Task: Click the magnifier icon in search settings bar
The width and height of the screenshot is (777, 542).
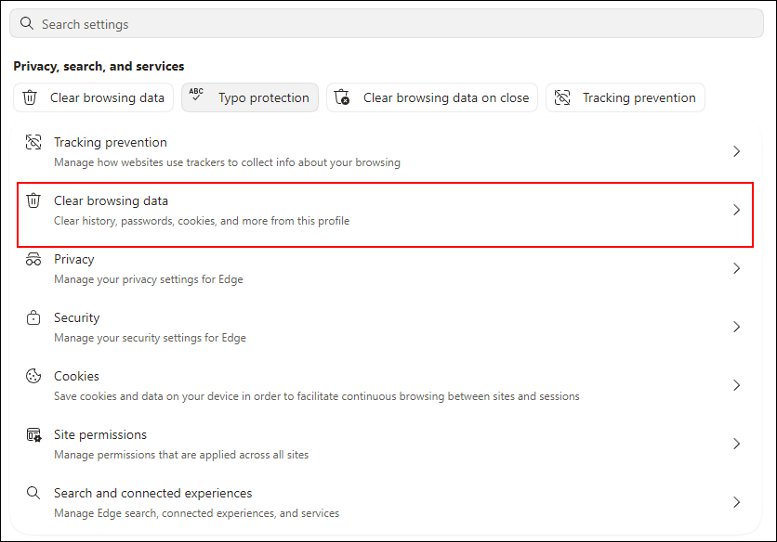Action: coord(27,23)
